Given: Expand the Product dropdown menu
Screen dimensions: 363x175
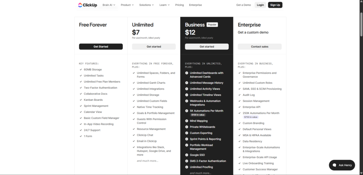Looking at the screenshot, I should point(127,5).
